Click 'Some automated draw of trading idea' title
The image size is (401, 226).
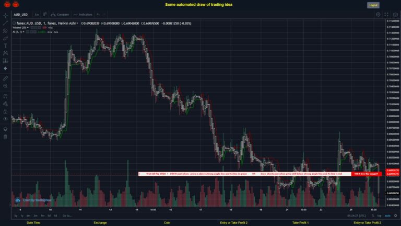pyautogui.click(x=199, y=5)
